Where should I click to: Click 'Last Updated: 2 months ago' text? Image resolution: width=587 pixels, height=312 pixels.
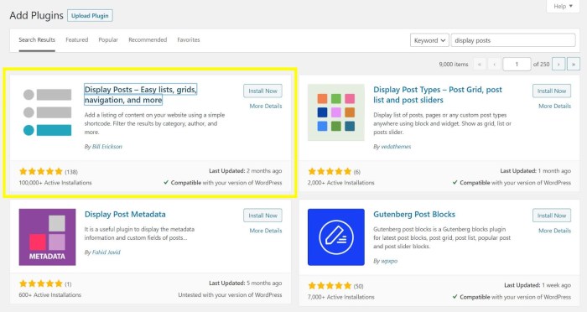click(245, 171)
